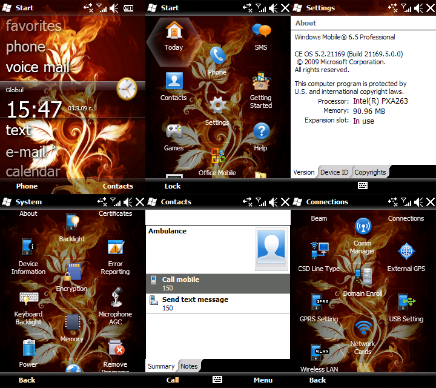Viewport: 436px width, 388px height.
Task: Toggle on-screen keyboard in Contacts screen
Action: (217, 380)
